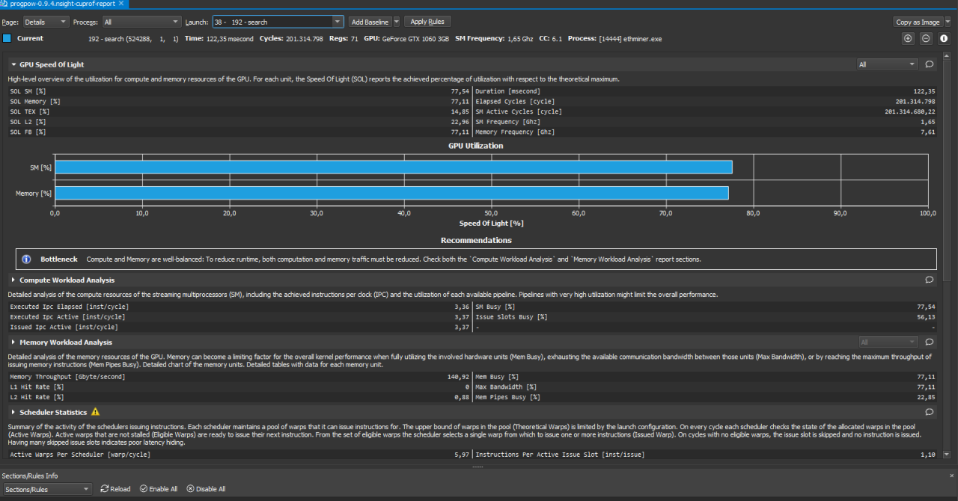Open the Launch dropdown with 192 - search
958x501 pixels.
pyautogui.click(x=278, y=22)
